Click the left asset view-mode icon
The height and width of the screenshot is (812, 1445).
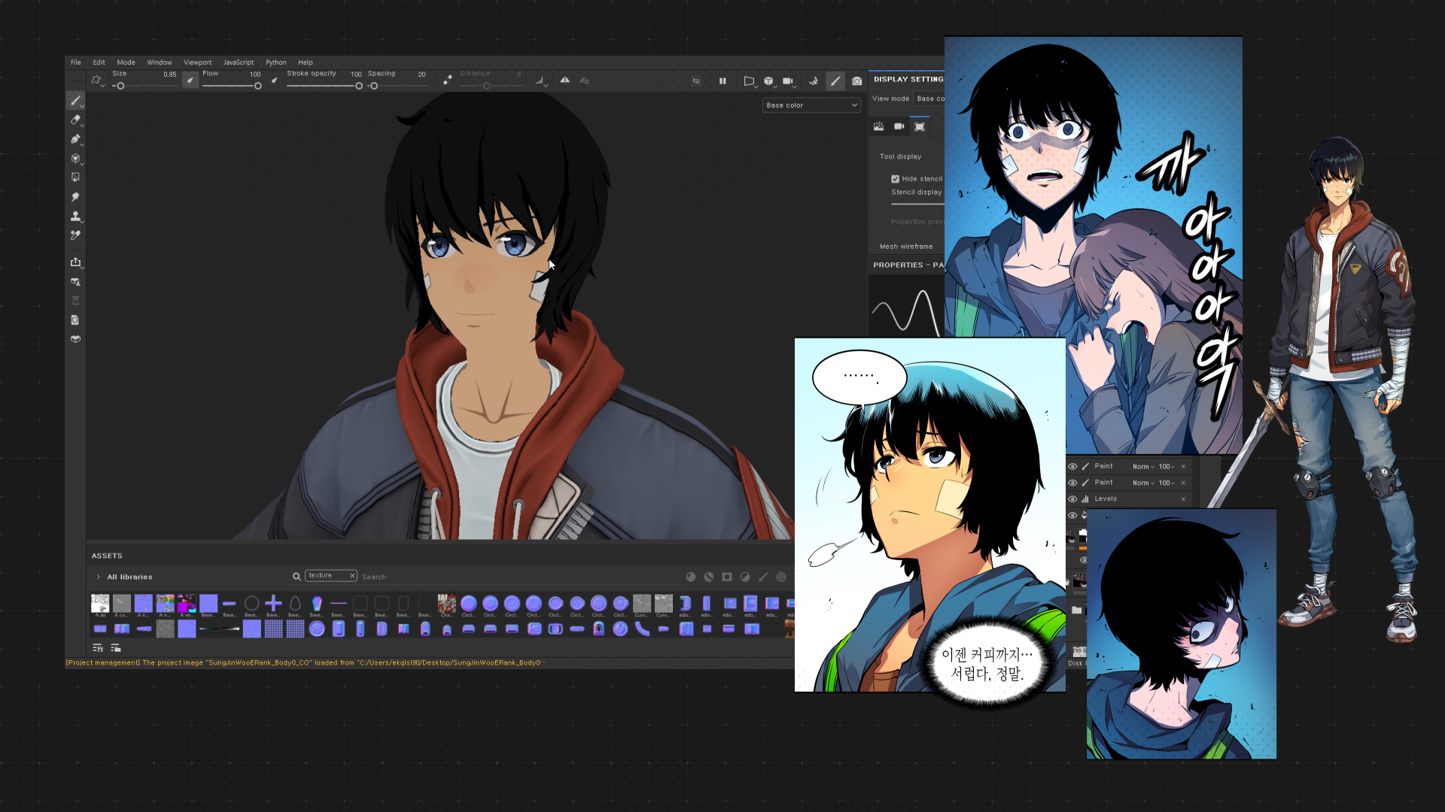tap(97, 647)
